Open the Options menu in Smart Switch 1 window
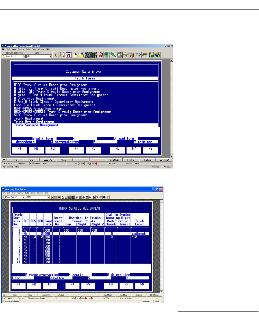 point(21,49)
